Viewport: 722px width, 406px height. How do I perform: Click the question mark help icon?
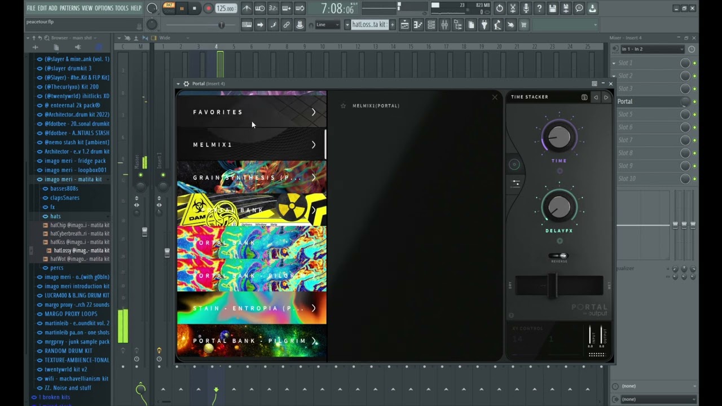coord(539,8)
